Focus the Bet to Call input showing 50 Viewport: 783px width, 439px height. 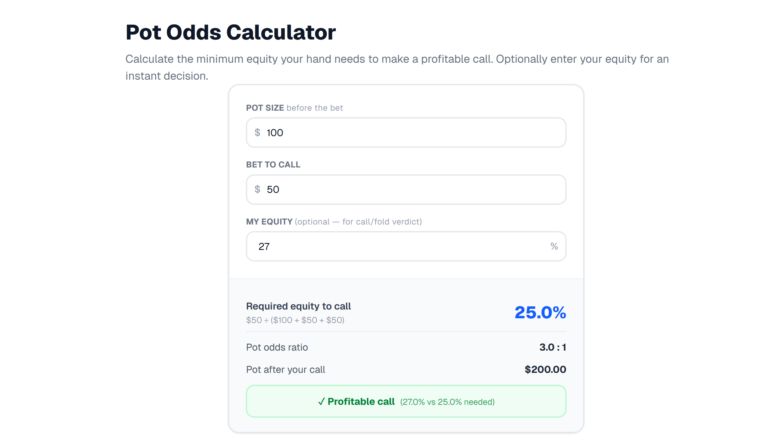point(407,189)
